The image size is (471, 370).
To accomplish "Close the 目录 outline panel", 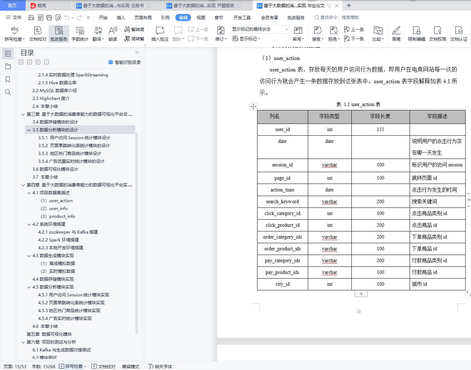I will point(137,52).
